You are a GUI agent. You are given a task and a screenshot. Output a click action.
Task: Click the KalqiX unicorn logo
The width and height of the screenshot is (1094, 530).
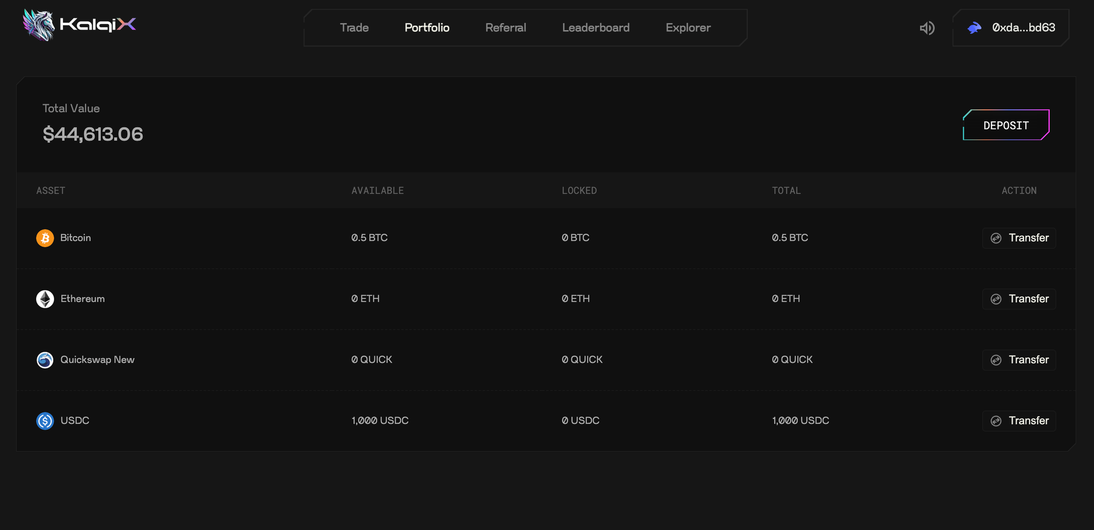(39, 25)
